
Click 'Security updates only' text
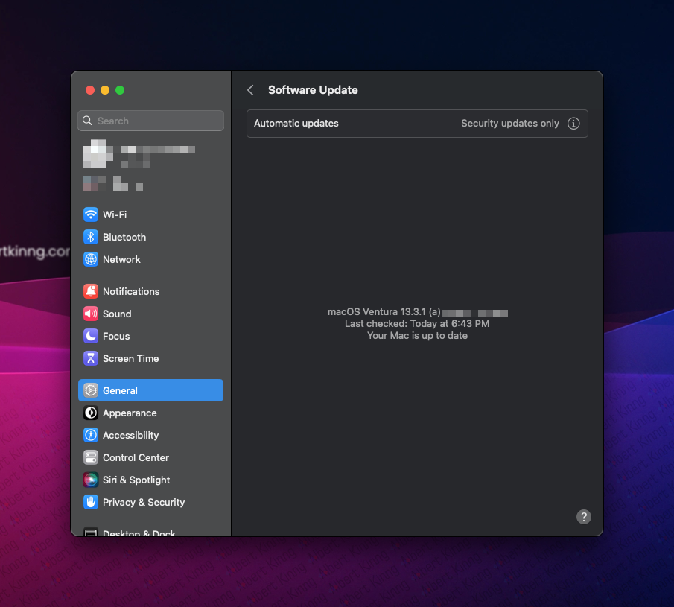click(x=510, y=124)
